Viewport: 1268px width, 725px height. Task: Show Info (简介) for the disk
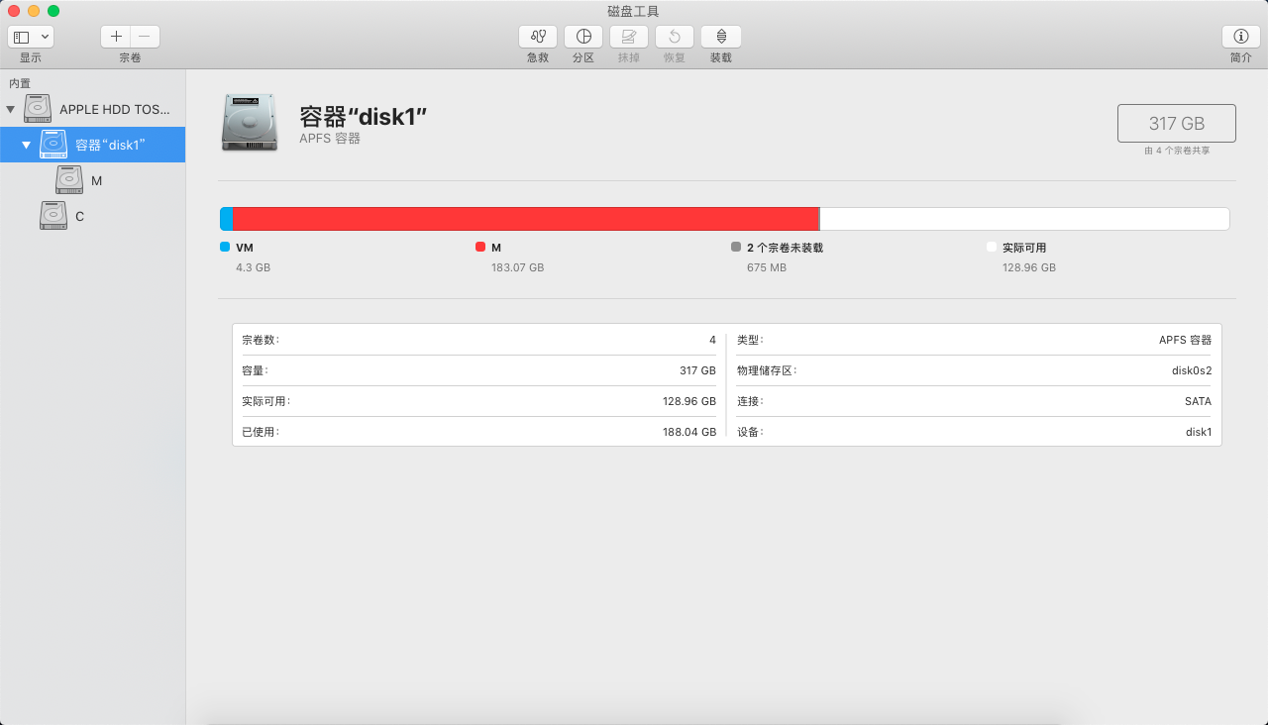pos(1241,37)
